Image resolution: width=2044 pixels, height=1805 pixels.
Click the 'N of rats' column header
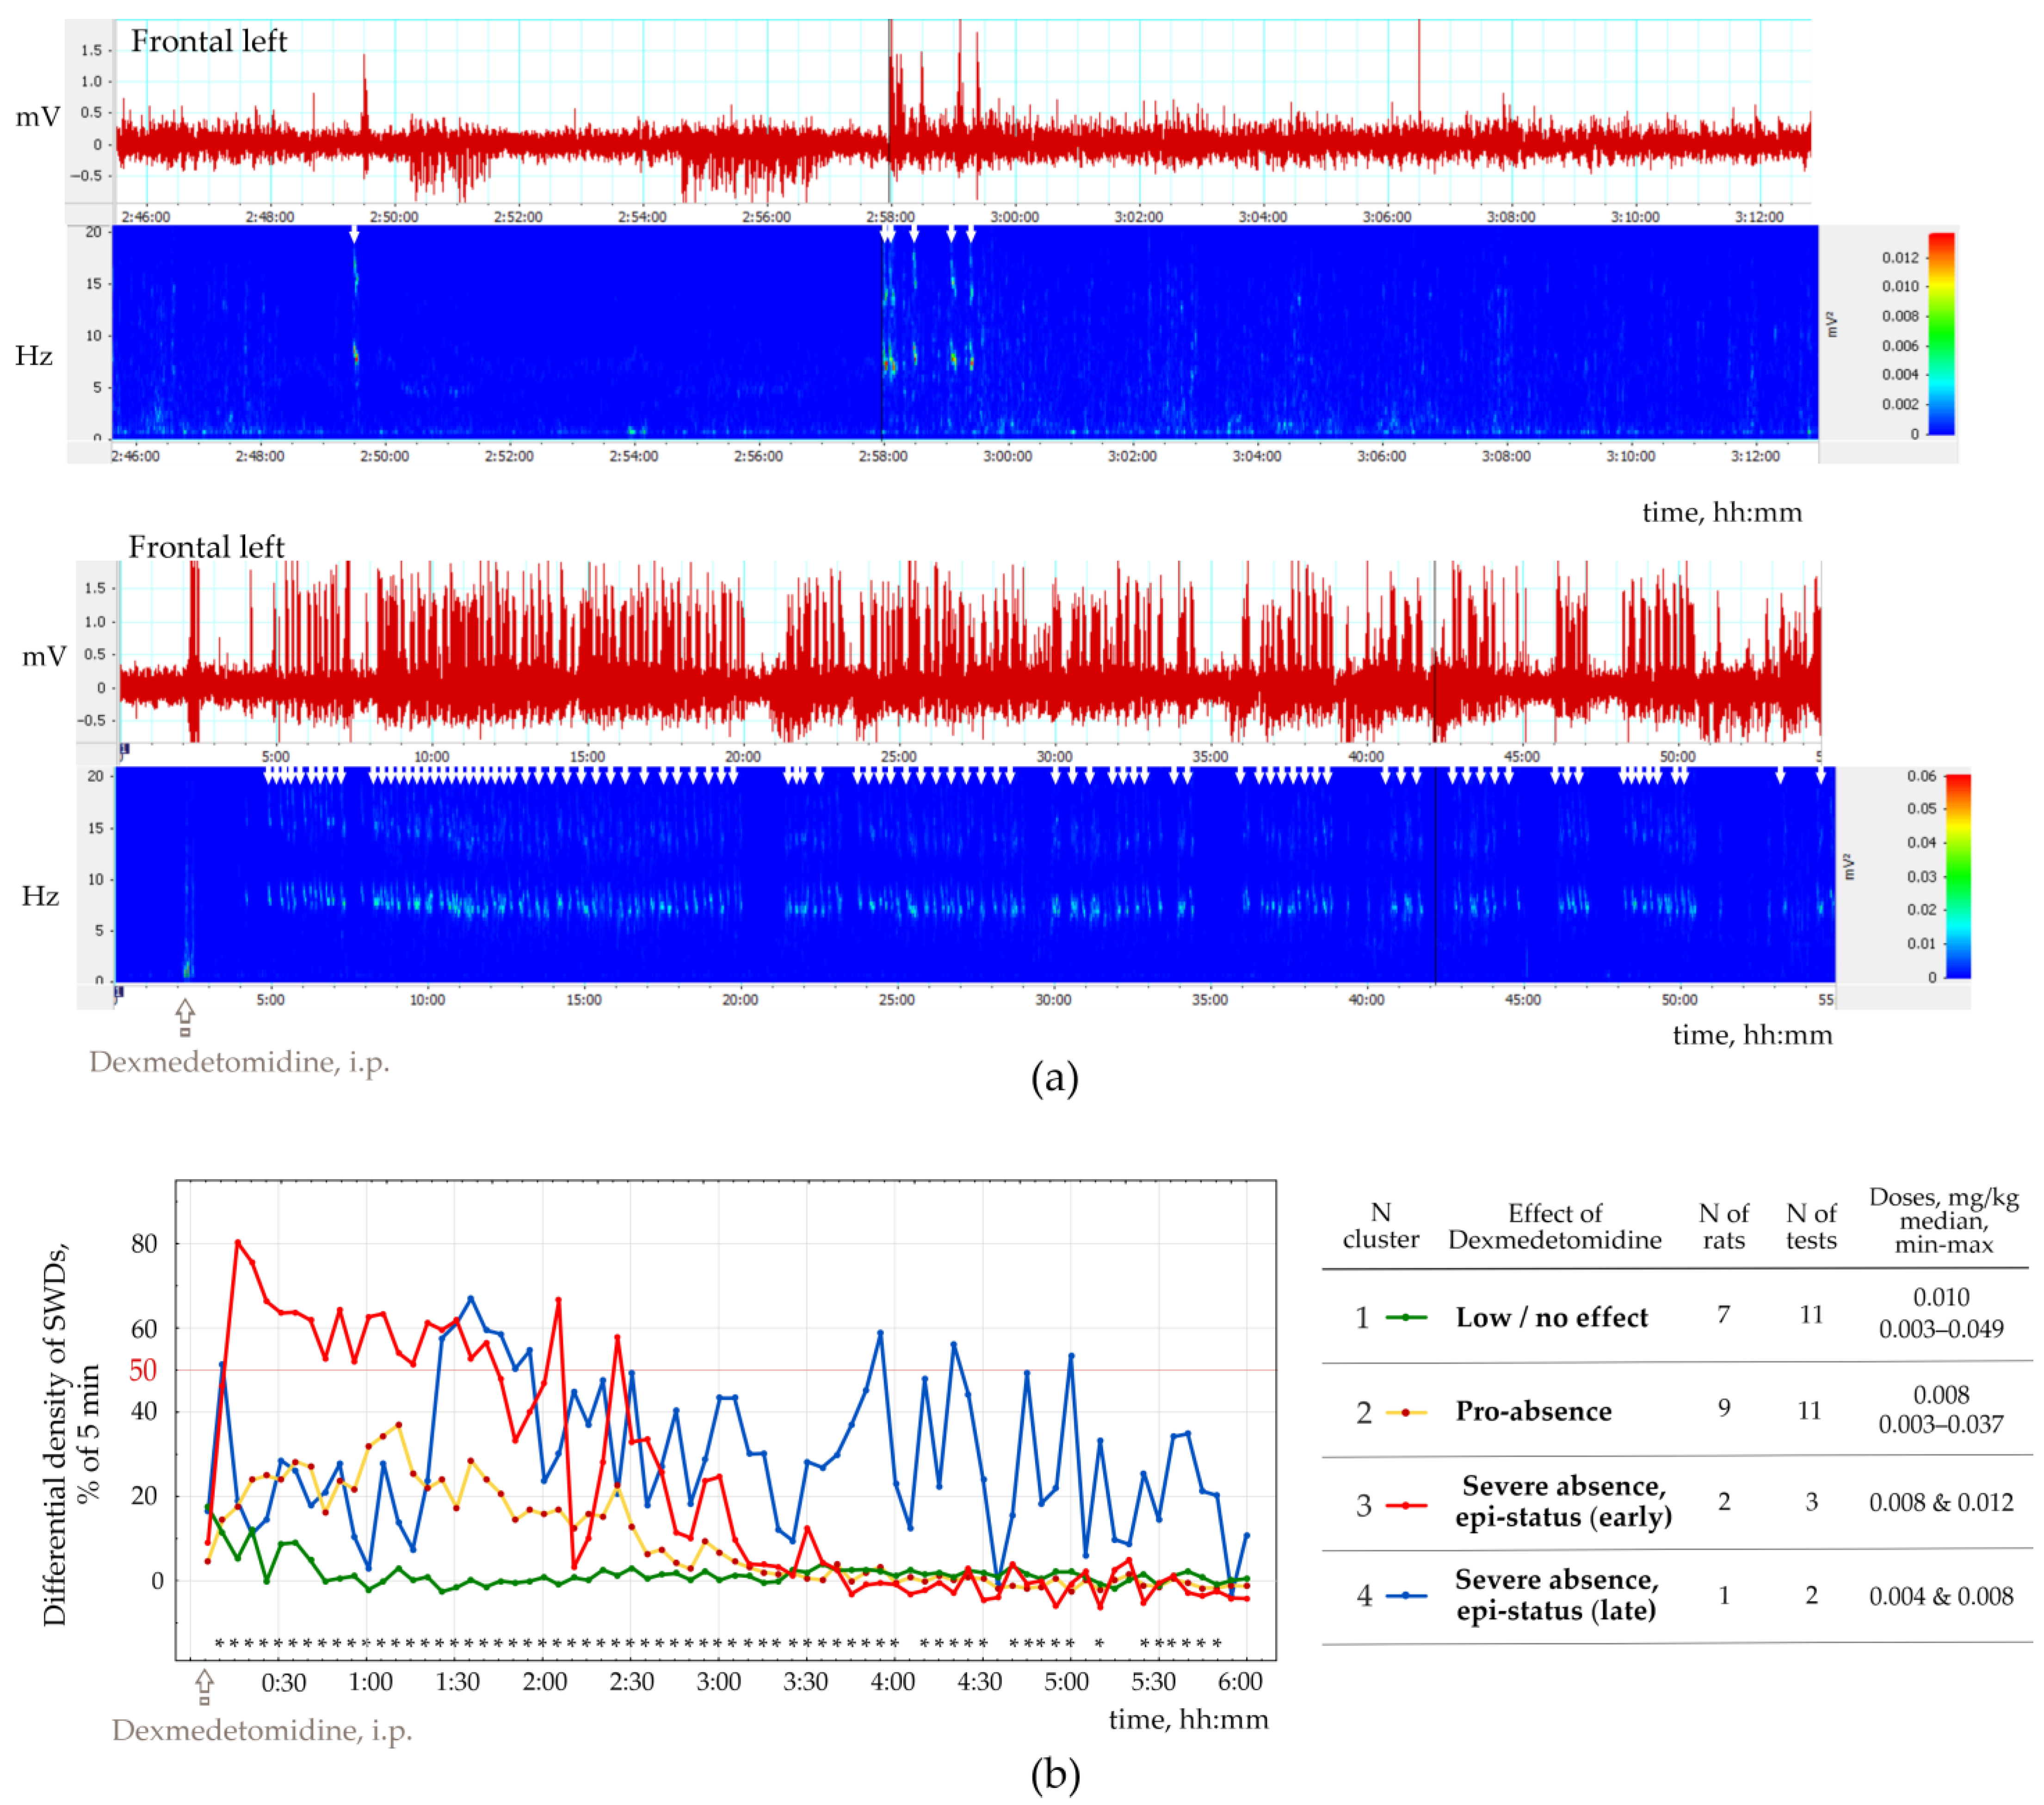pos(1723,1226)
